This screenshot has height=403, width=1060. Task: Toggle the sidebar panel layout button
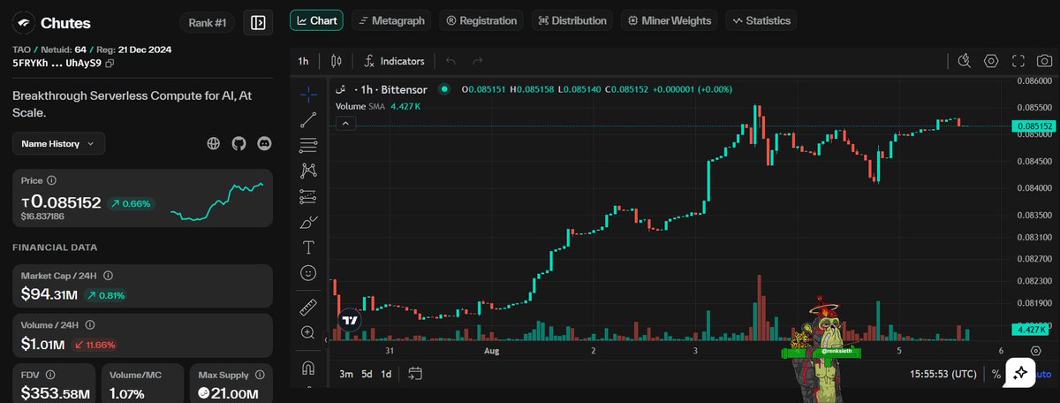258,23
